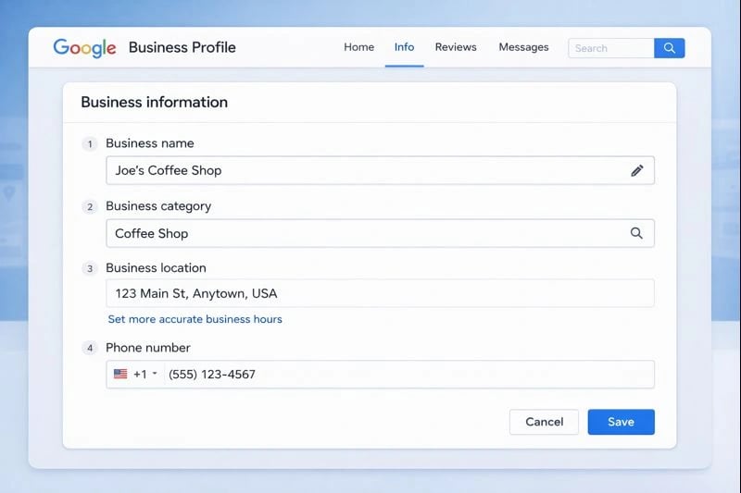Click the US flag icon in phone field

pyautogui.click(x=120, y=374)
